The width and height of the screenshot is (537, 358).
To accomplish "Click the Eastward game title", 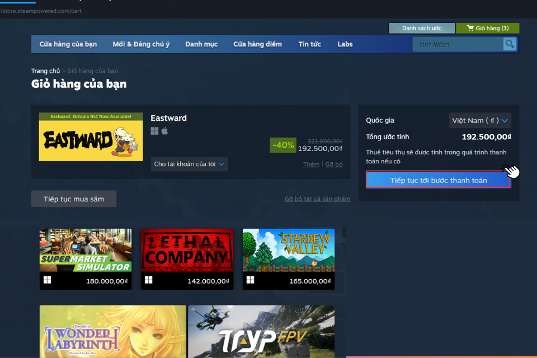I will click(168, 118).
